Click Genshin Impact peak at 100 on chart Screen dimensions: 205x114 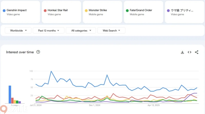[51, 71]
